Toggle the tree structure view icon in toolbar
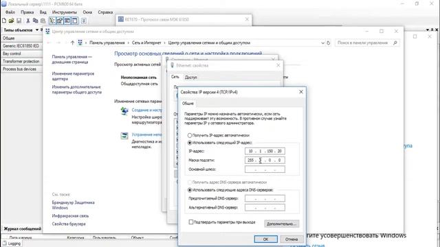 (52, 21)
